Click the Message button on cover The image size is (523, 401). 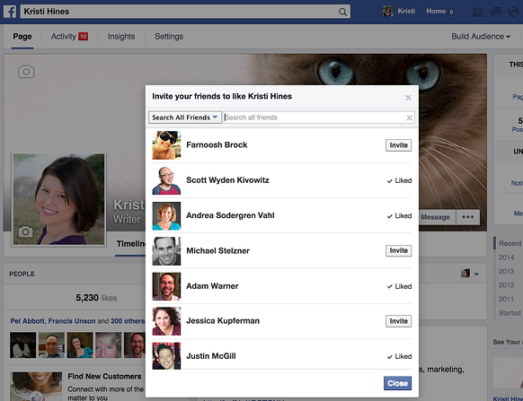coord(435,217)
